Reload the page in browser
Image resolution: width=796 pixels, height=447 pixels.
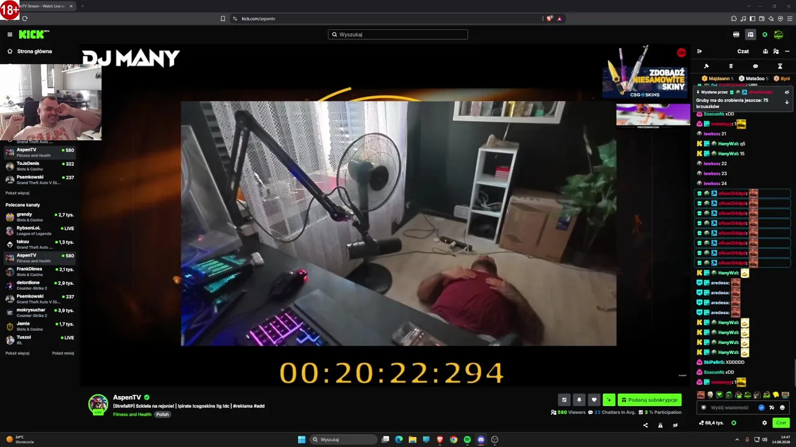[x=25, y=19]
